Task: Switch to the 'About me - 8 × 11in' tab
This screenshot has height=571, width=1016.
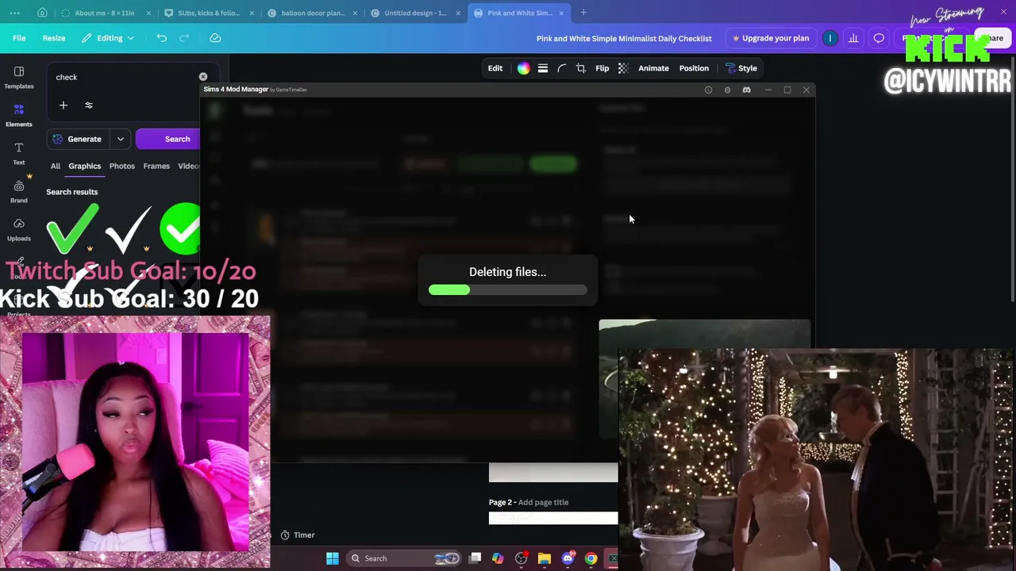Action: click(105, 13)
